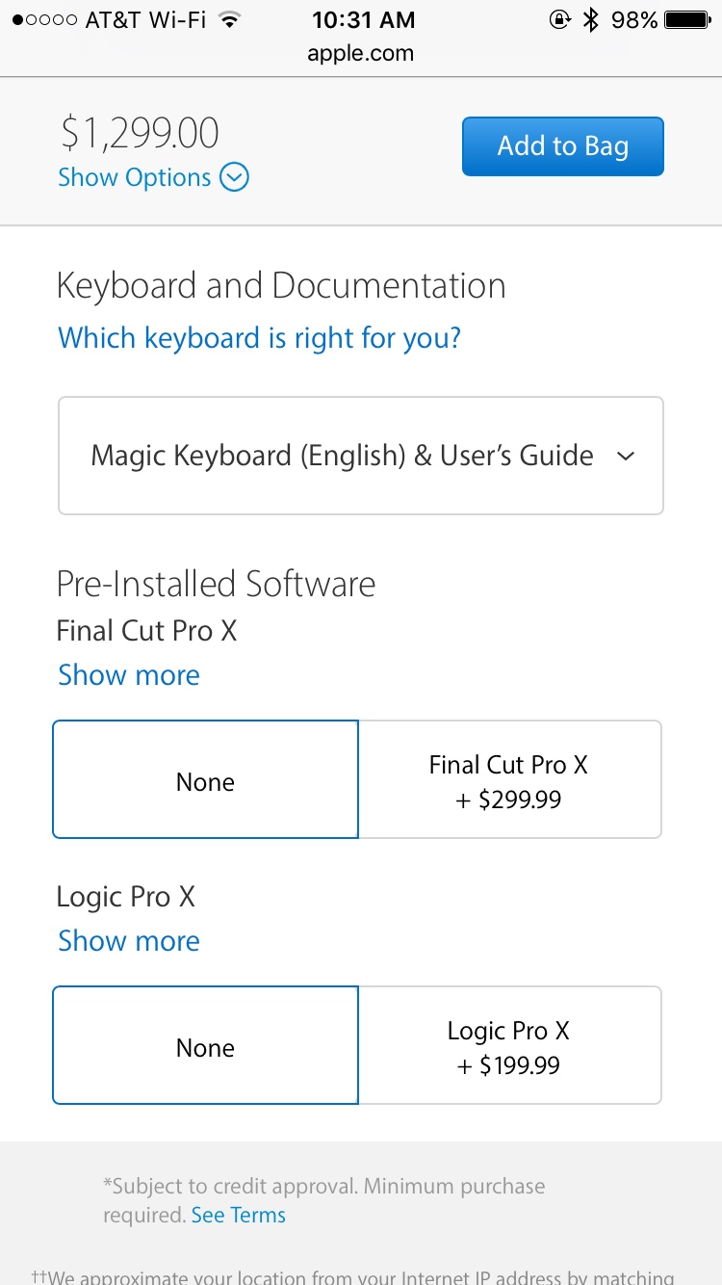Open 'Which keyboard is right for you?' link
The width and height of the screenshot is (722, 1285).
click(x=259, y=337)
